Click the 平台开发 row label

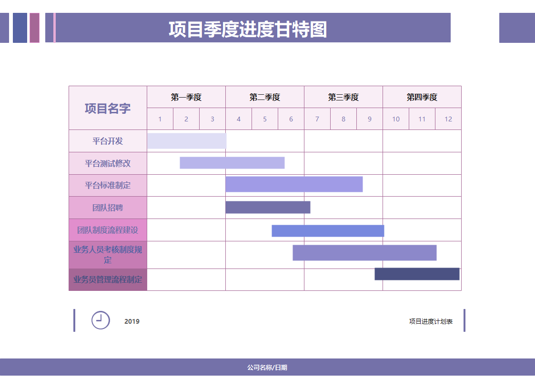(x=108, y=141)
